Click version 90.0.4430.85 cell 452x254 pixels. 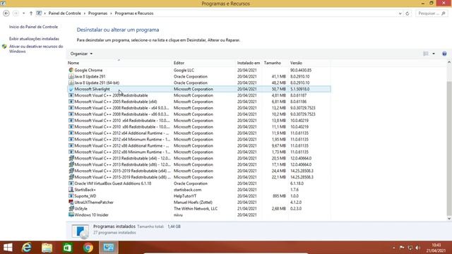click(x=301, y=70)
